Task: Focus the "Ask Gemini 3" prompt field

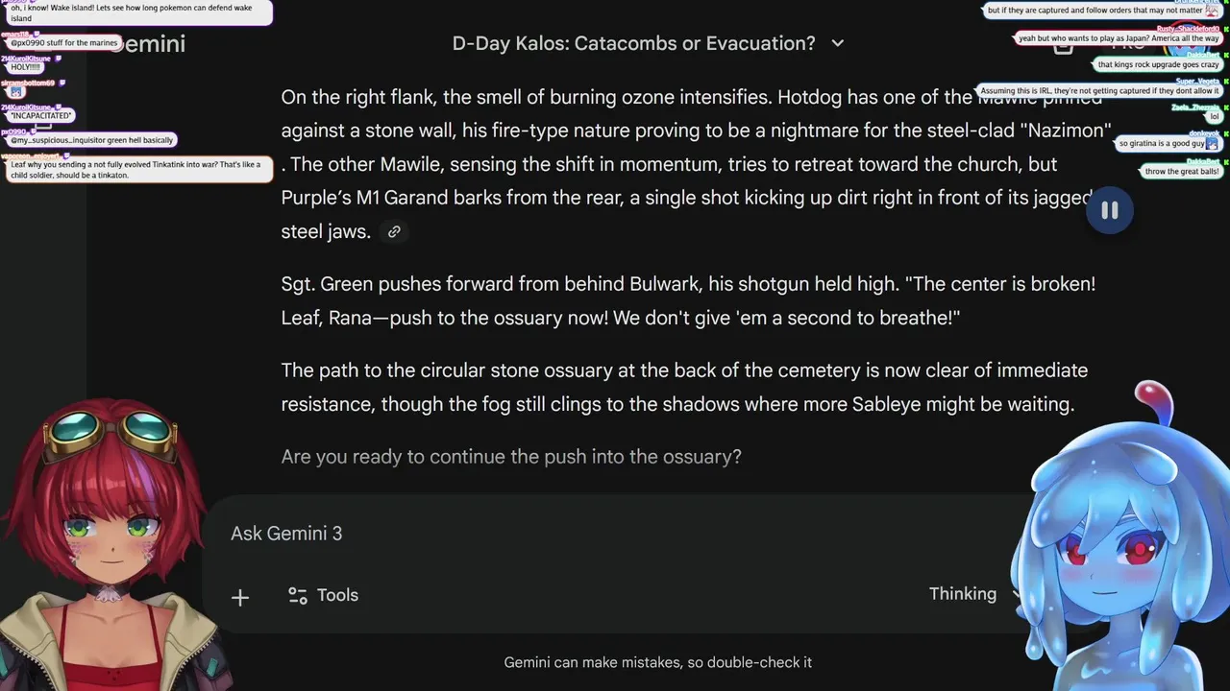Action: (577, 534)
